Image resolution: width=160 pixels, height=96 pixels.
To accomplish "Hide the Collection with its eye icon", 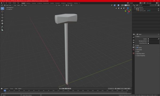I will (x=158, y=9).
